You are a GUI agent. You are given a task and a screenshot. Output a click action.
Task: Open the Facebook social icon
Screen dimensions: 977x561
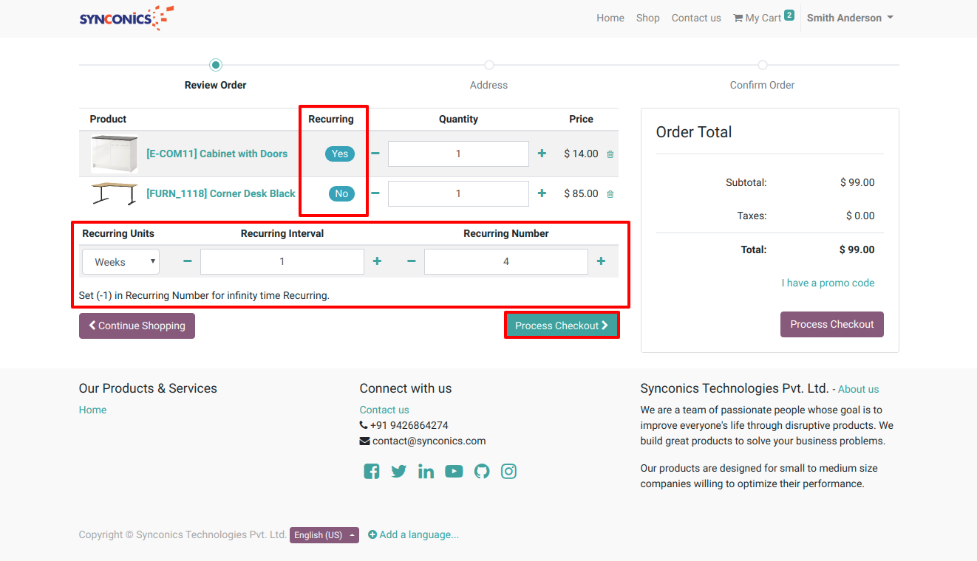(x=372, y=471)
